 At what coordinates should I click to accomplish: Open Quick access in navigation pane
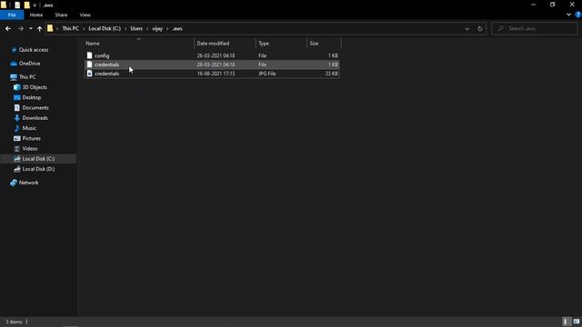(x=34, y=50)
